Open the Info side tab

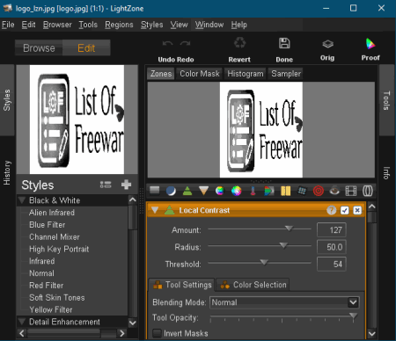(386, 173)
